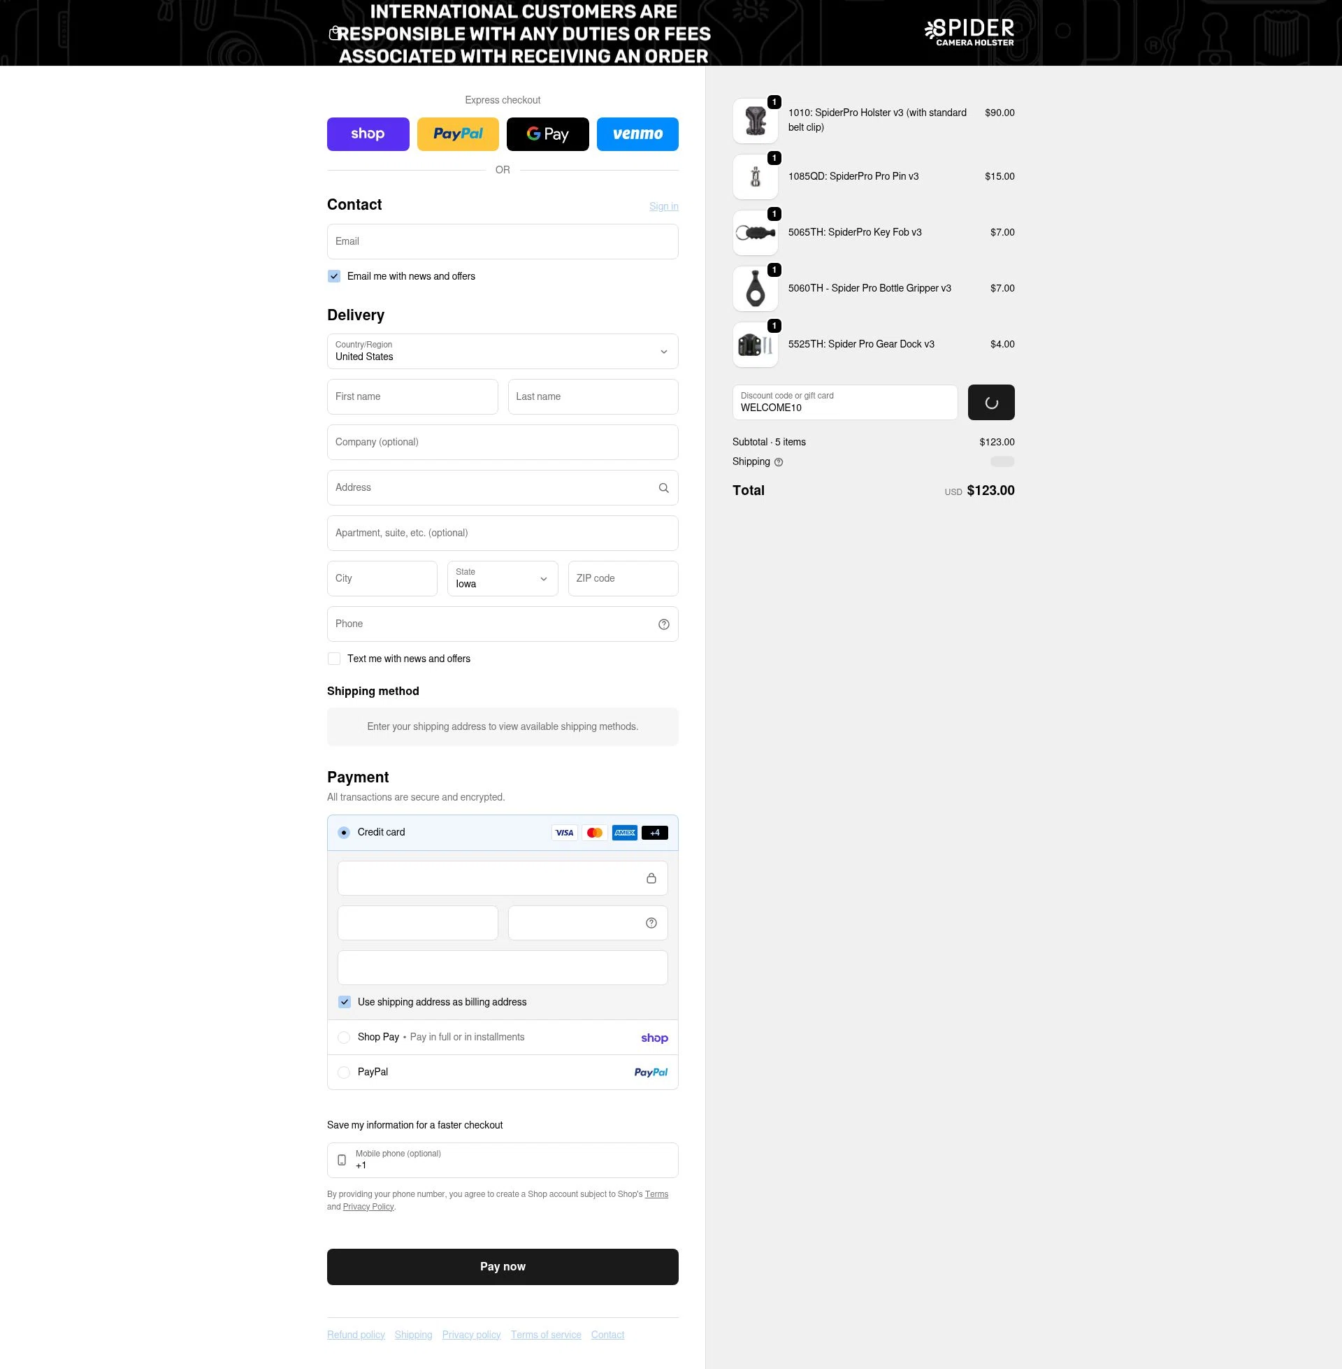1342x1369 pixels.
Task: Click the address search magnifier icon
Action: coord(663,487)
